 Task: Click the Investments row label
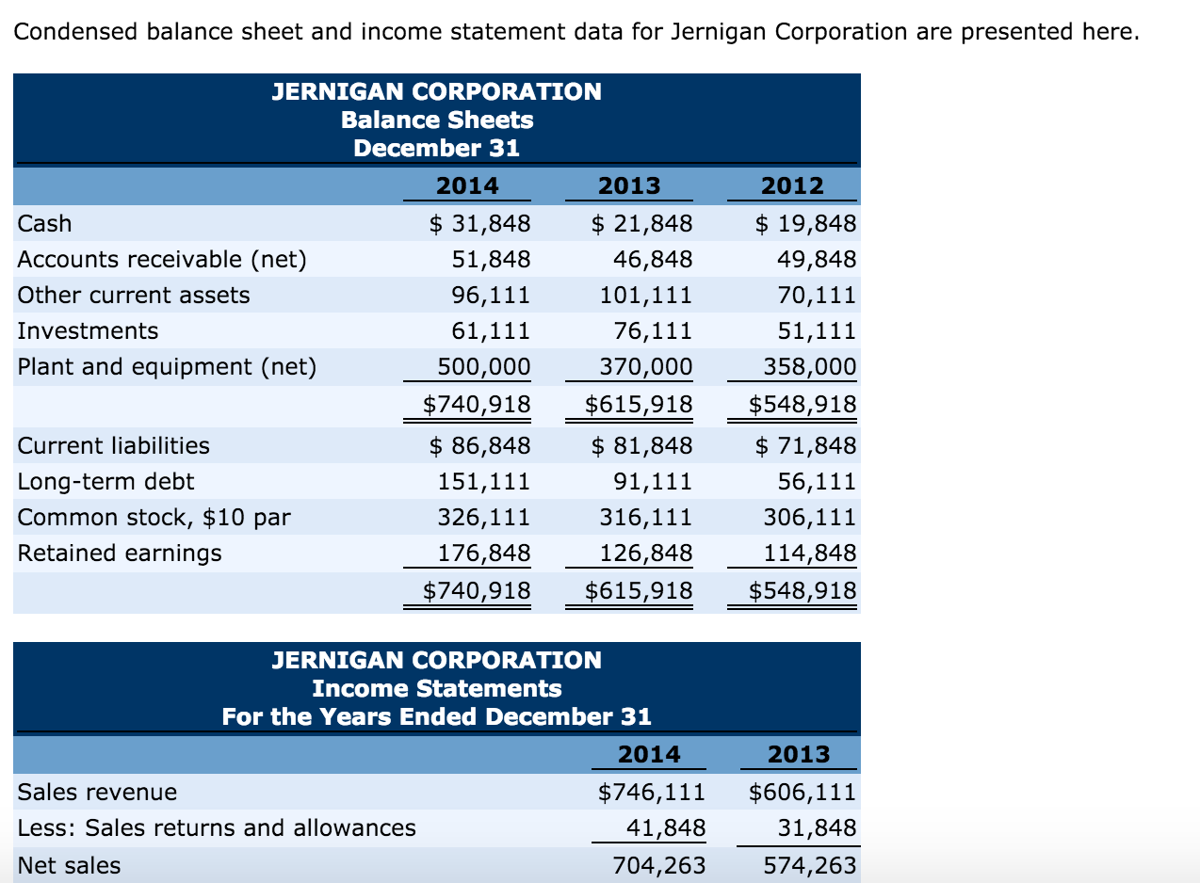pos(89,330)
